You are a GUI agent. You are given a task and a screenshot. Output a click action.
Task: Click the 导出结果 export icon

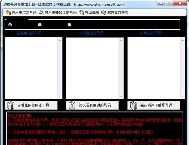tap(82, 12)
